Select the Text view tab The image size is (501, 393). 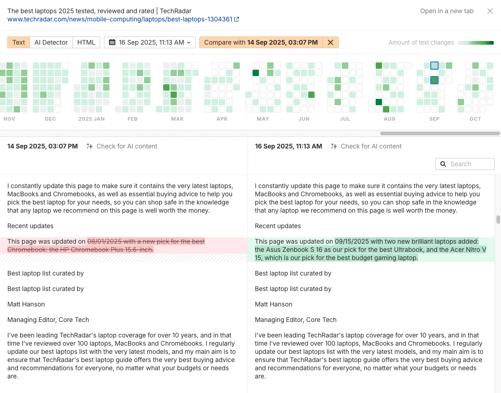[18, 42]
